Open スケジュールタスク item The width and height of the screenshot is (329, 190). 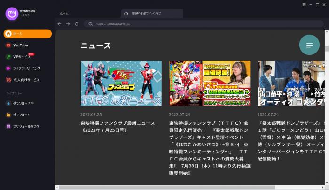point(26,127)
